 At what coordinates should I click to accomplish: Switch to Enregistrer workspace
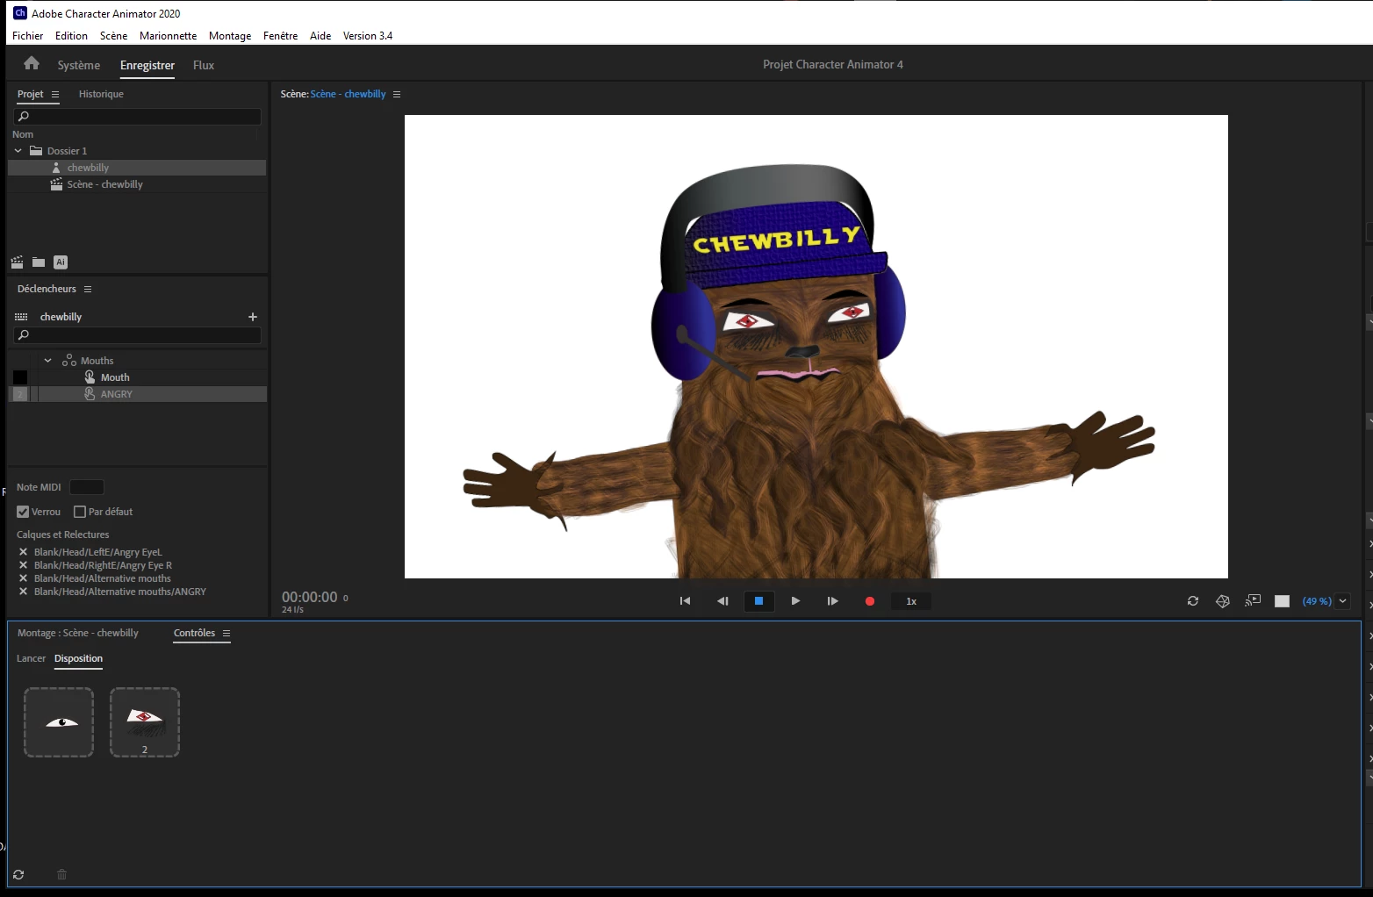(x=147, y=65)
